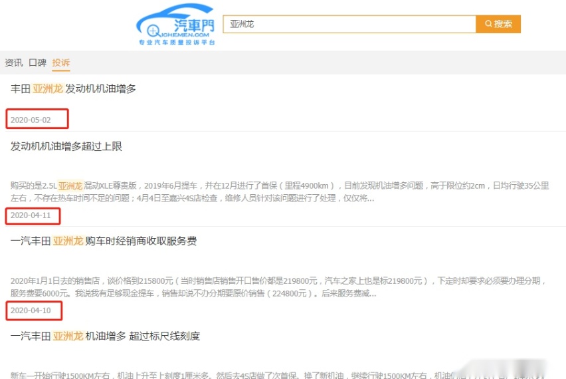
Task: Click summary text starting 购买的是2.5L亚洲龙混动
Action: [280, 192]
